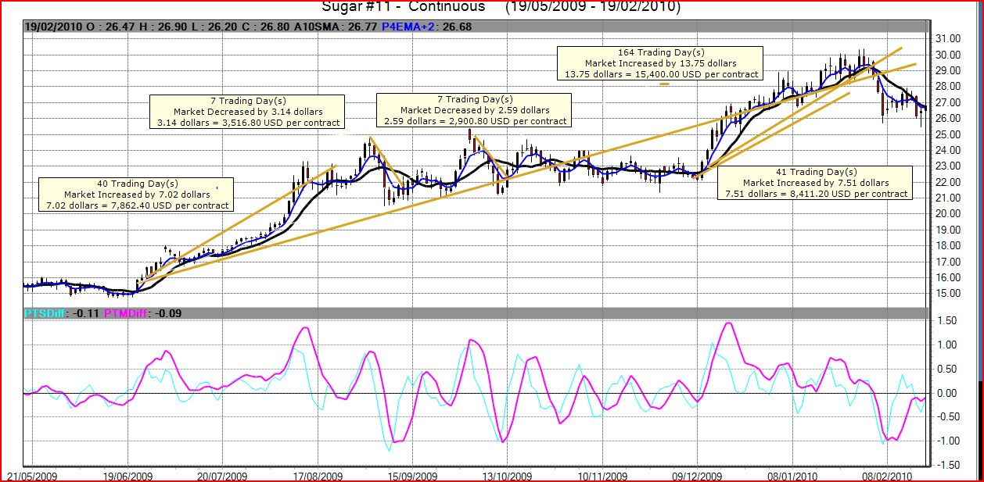Click the 21/05/2009 date axis label

tap(32, 475)
